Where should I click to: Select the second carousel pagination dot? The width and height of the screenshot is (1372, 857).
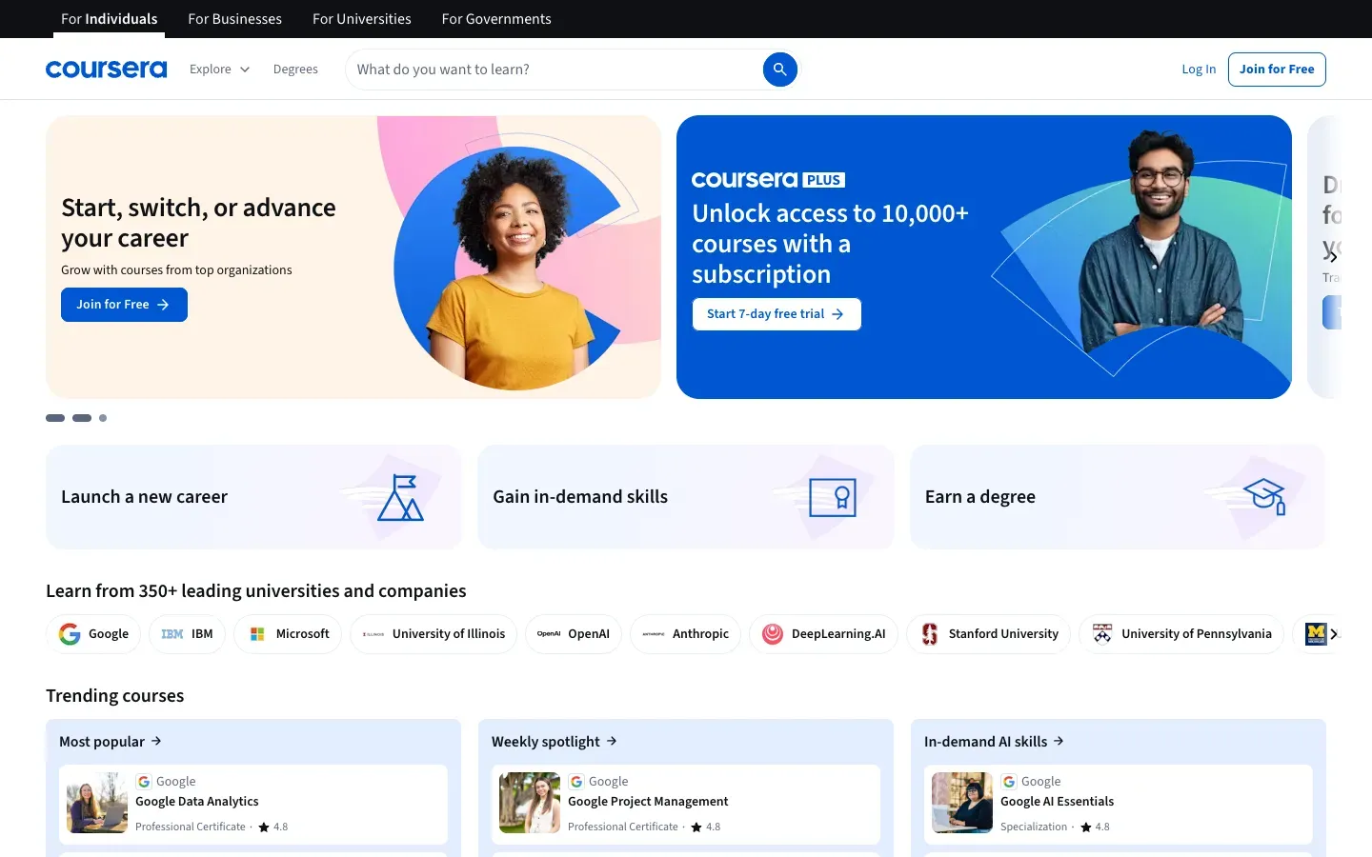pyautogui.click(x=82, y=418)
